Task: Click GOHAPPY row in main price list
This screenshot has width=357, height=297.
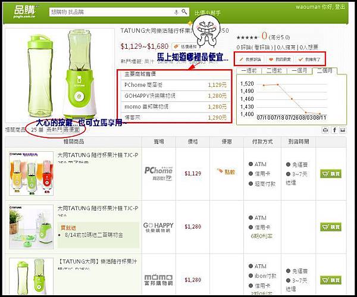Action: pos(176,96)
